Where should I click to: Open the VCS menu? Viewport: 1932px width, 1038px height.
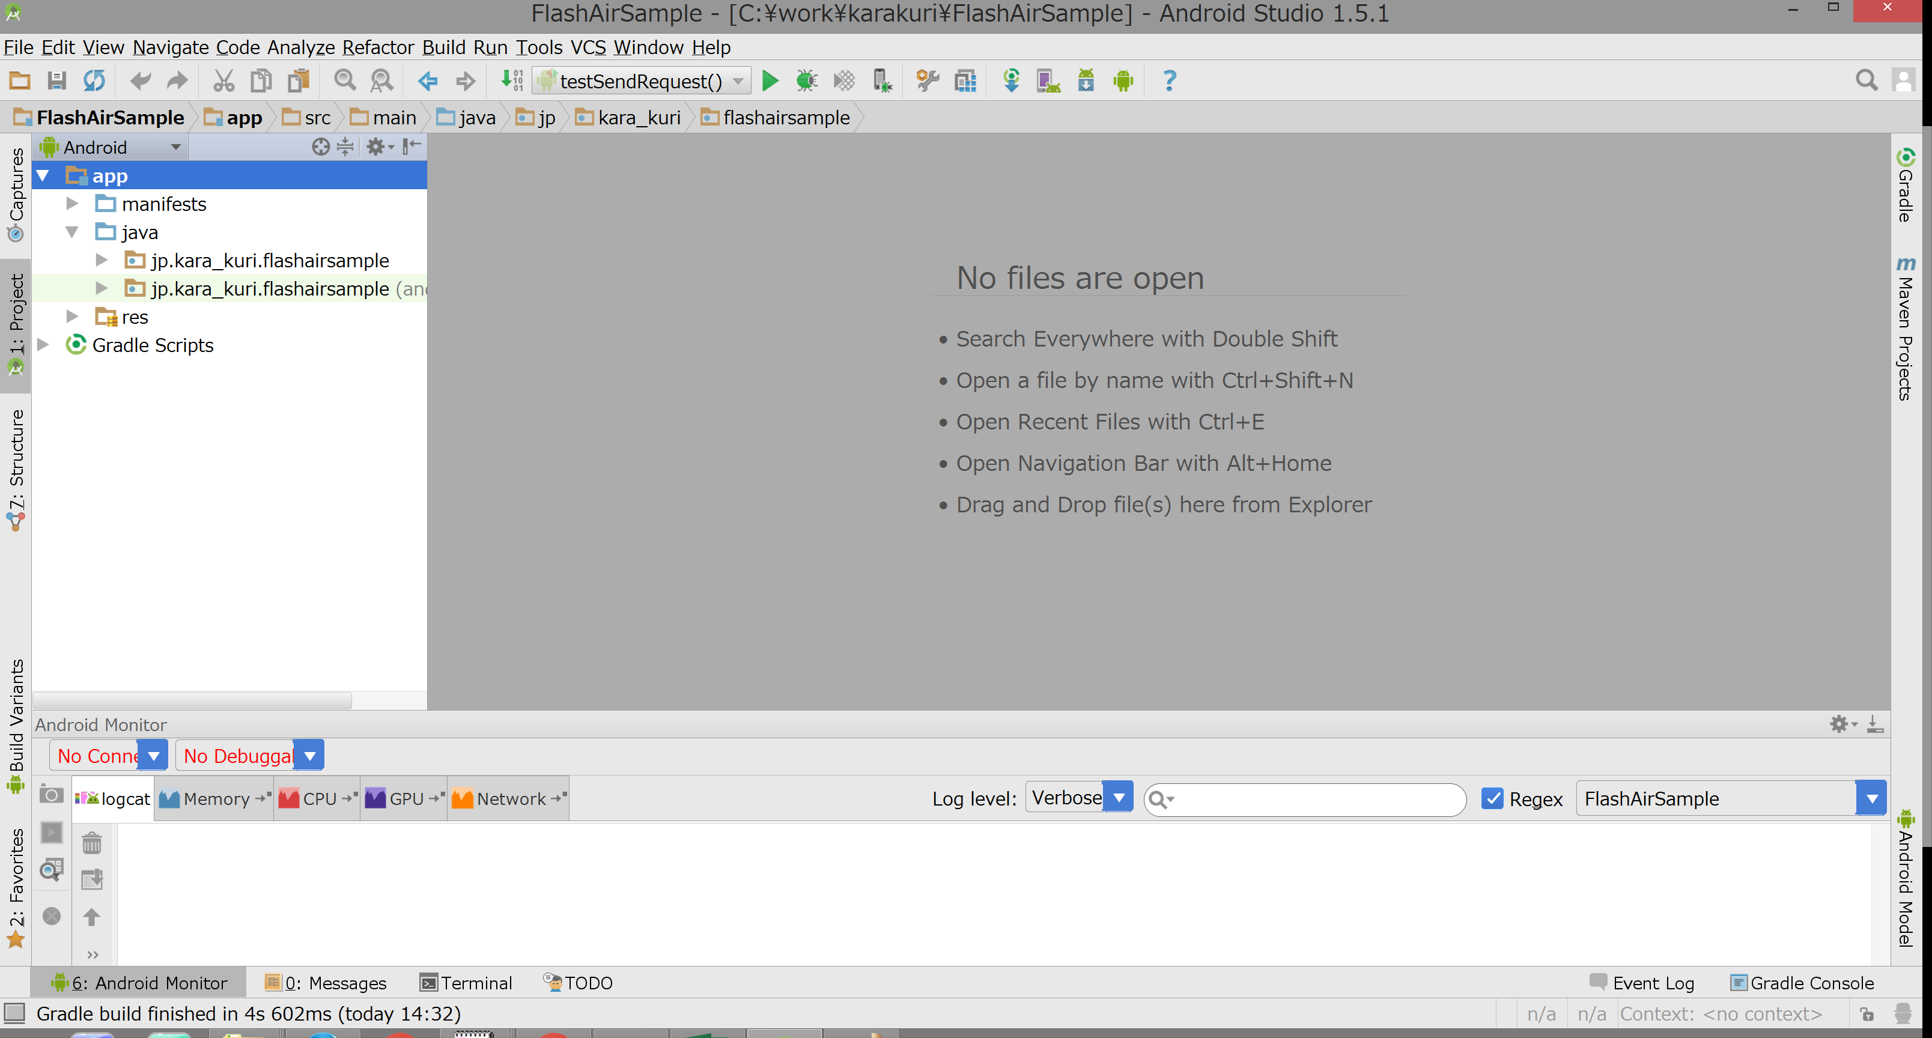click(588, 47)
